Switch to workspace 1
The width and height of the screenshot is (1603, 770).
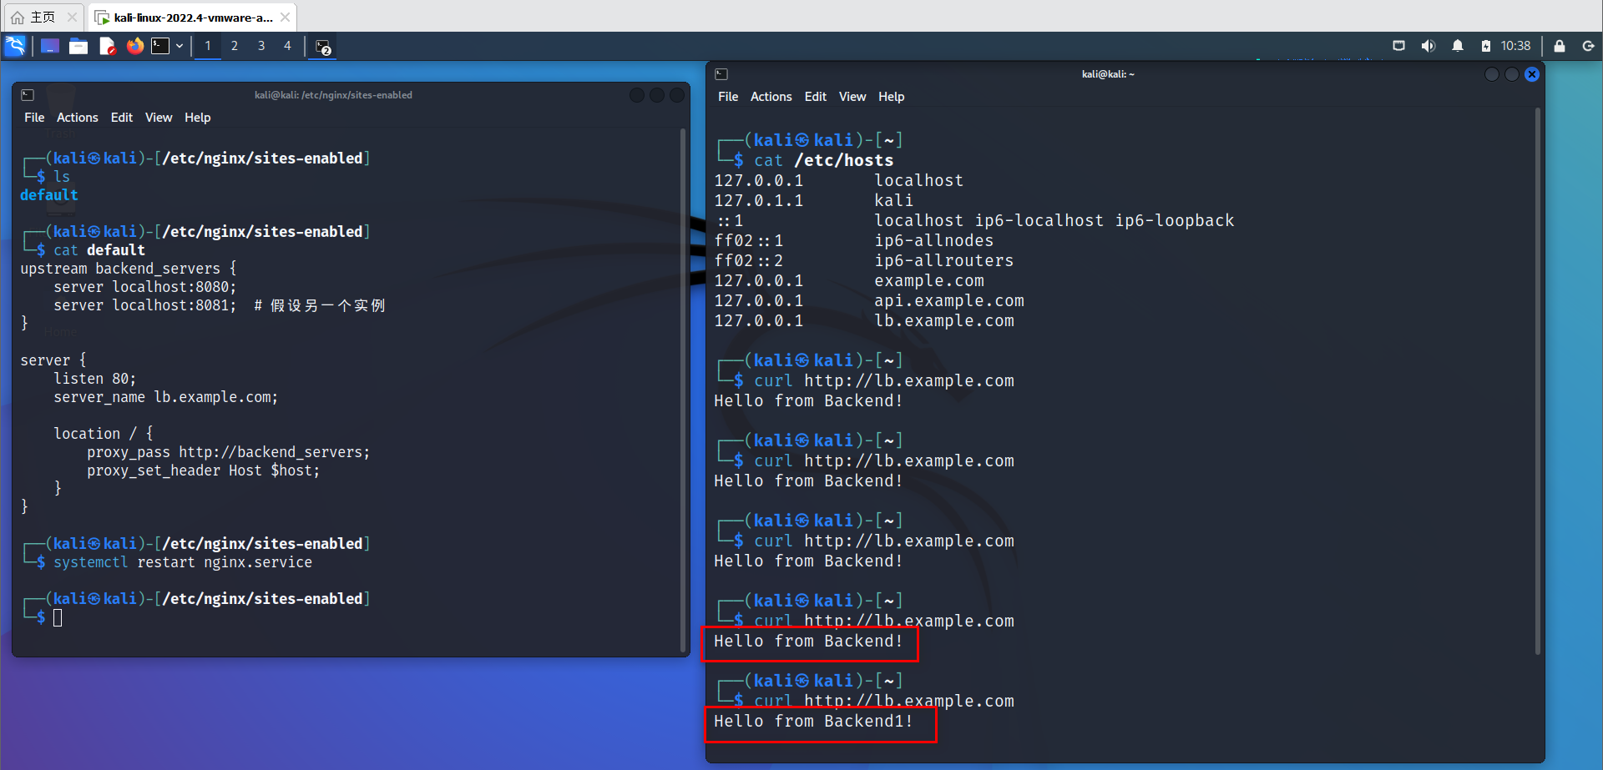click(208, 46)
